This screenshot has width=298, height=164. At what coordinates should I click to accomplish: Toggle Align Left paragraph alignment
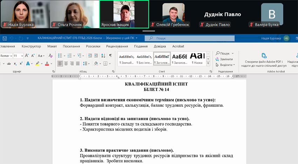[x=60, y=64]
